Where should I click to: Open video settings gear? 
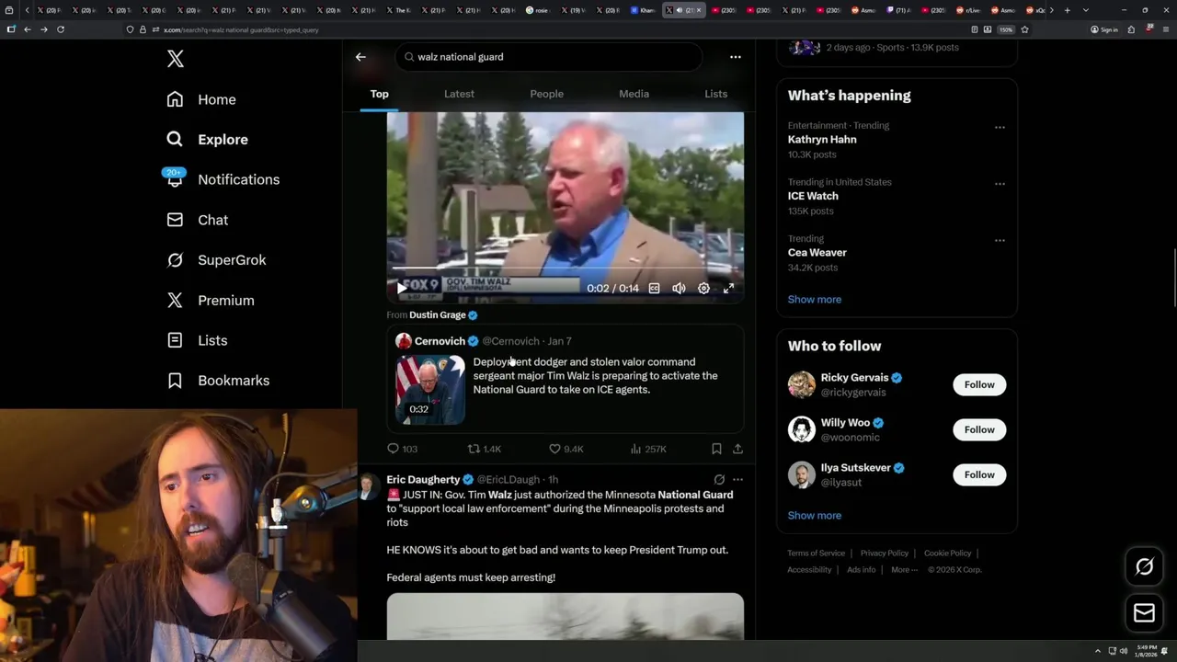tap(703, 288)
